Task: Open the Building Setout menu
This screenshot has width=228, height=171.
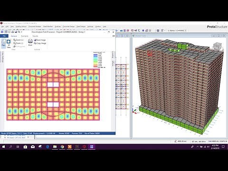Action: click(21, 27)
